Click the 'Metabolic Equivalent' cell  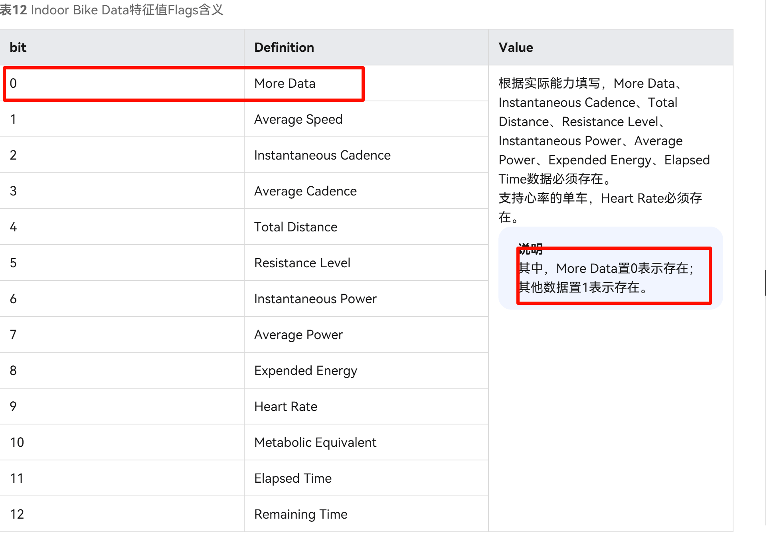315,442
